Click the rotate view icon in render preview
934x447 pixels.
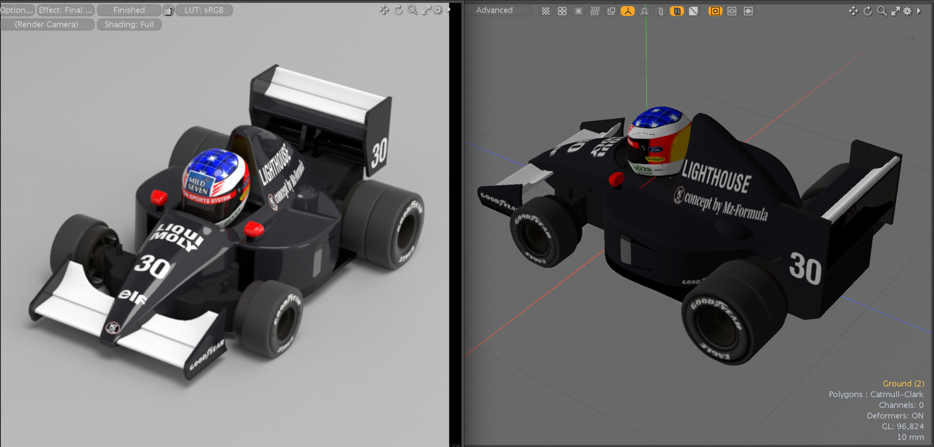[398, 10]
